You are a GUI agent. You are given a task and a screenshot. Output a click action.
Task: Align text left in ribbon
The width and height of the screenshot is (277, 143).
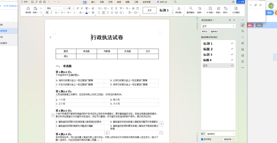click(99, 12)
